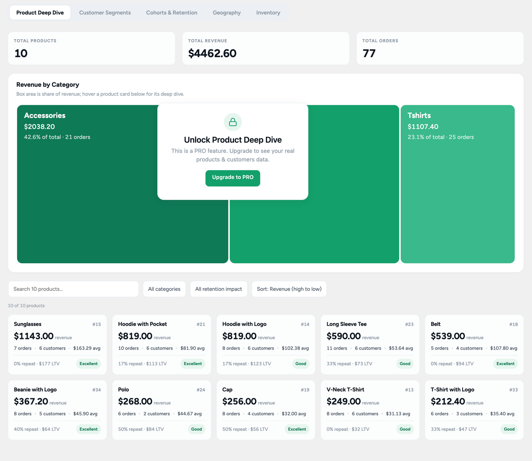Select the Inventory tab
The width and height of the screenshot is (532, 461).
(x=268, y=13)
